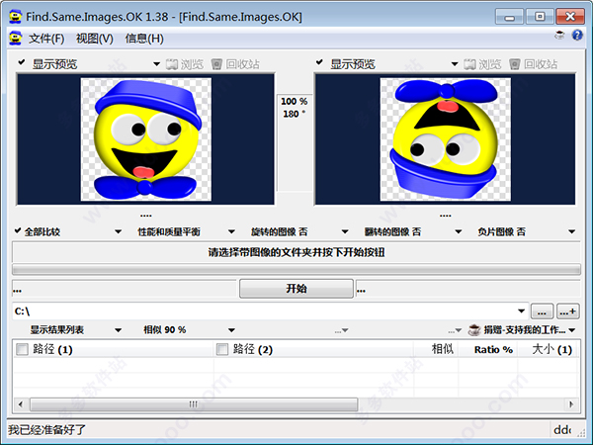
Task: Click the scrollbar left arrow
Action: pyautogui.click(x=21, y=404)
